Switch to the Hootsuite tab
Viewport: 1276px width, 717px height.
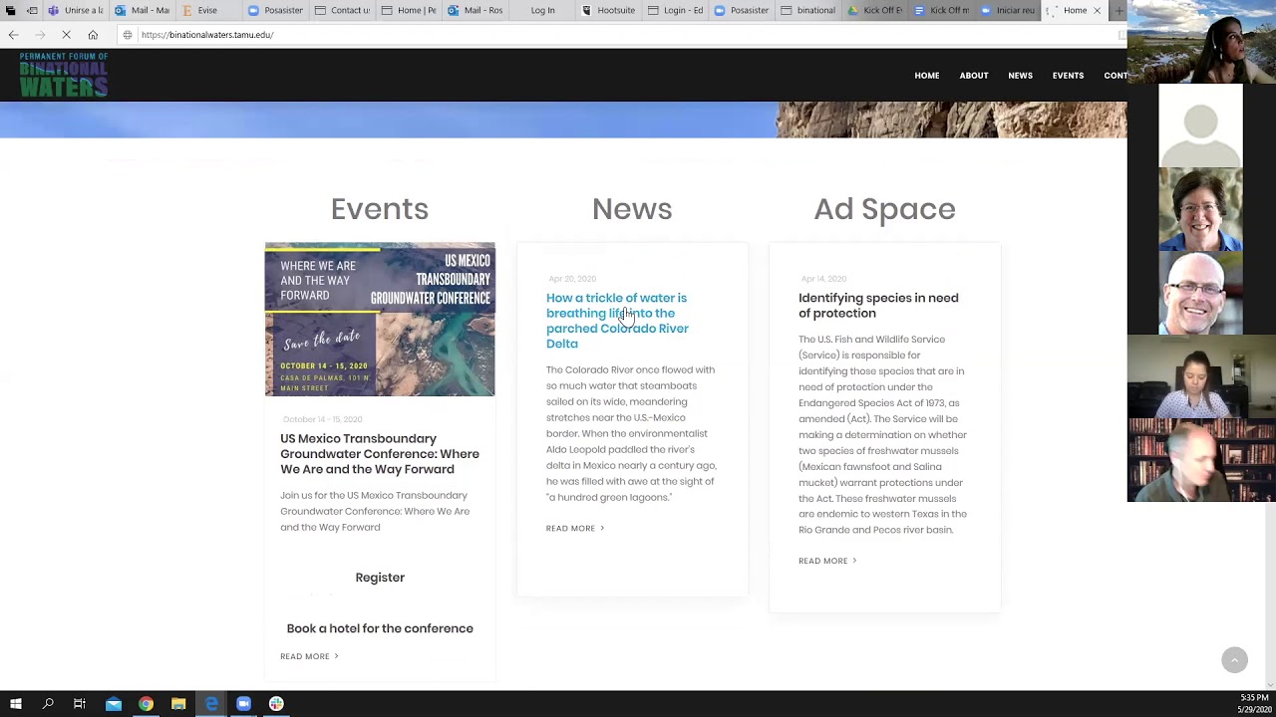608,10
